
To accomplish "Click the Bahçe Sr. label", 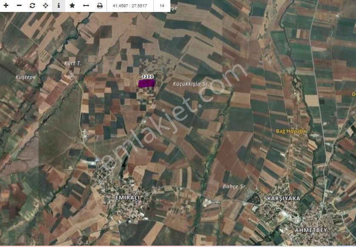I will [x=235, y=186].
